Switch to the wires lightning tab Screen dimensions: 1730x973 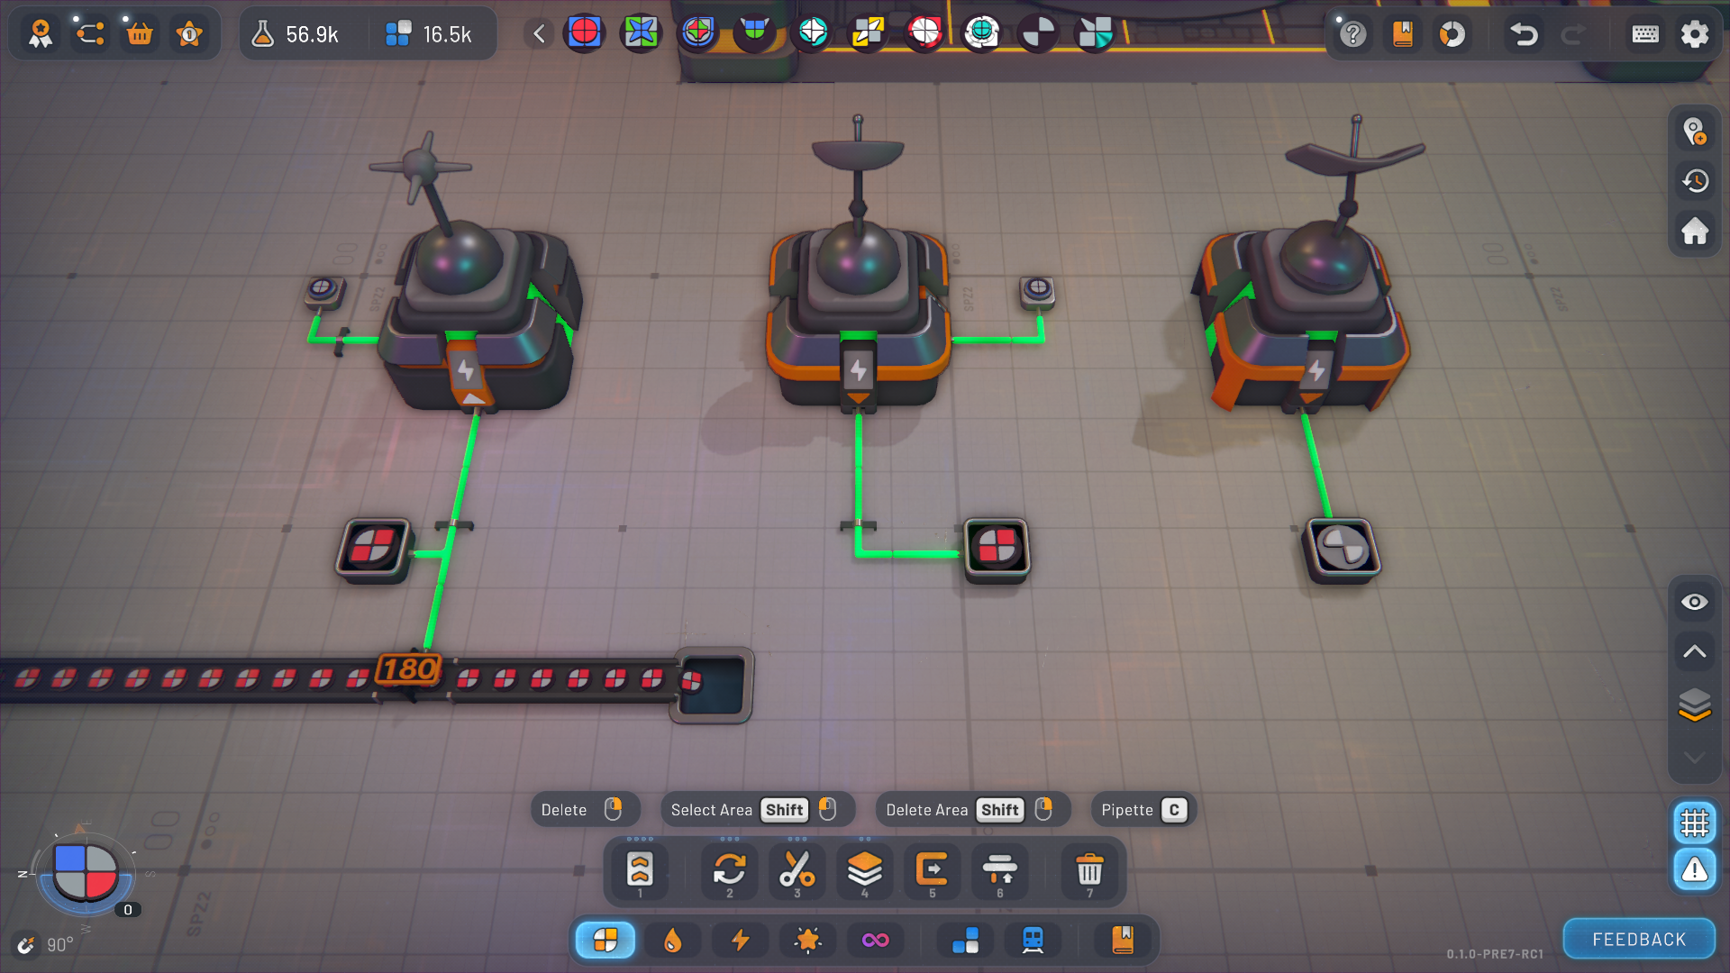click(x=741, y=941)
